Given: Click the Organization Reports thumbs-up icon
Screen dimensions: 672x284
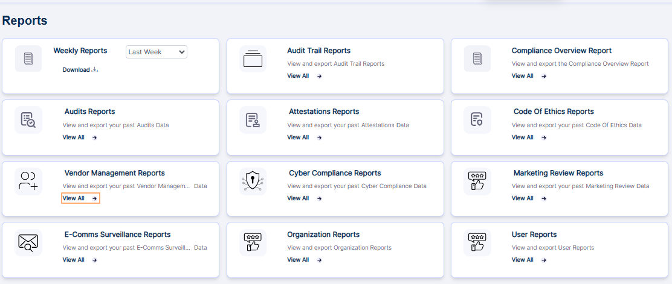Looking at the screenshot, I should pos(253,242).
